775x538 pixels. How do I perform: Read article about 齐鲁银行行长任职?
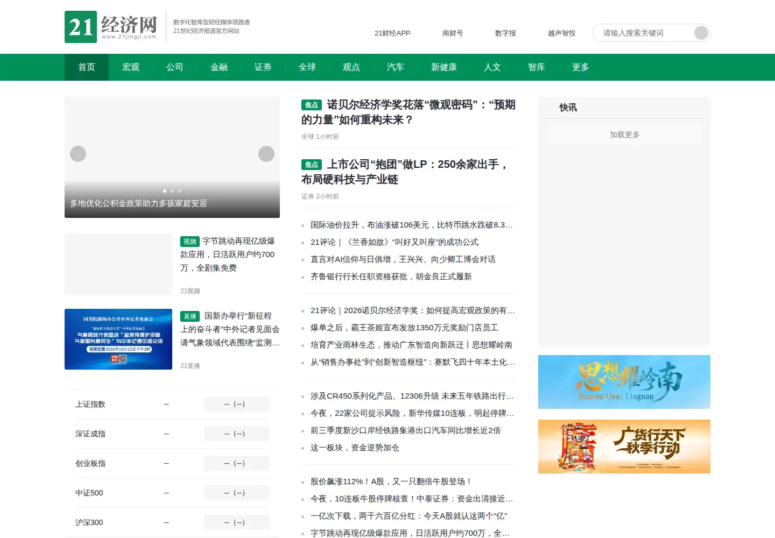point(391,277)
